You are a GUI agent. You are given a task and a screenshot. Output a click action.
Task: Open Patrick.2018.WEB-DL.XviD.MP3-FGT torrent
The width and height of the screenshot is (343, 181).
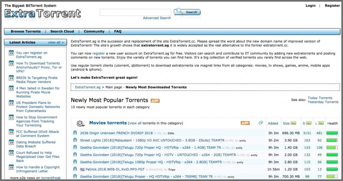coord(115,169)
